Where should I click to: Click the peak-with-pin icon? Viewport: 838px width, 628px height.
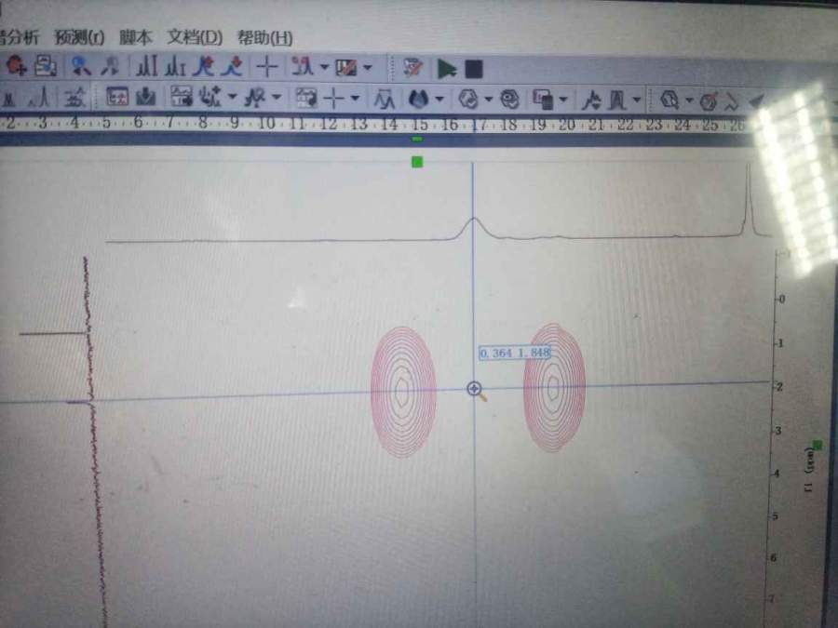pyautogui.click(x=255, y=97)
